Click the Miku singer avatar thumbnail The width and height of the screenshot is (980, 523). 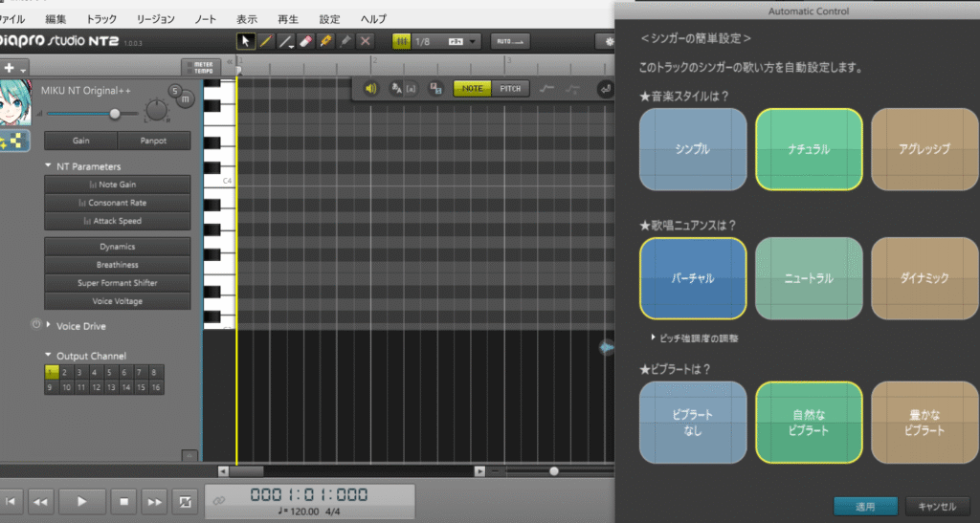click(x=15, y=103)
